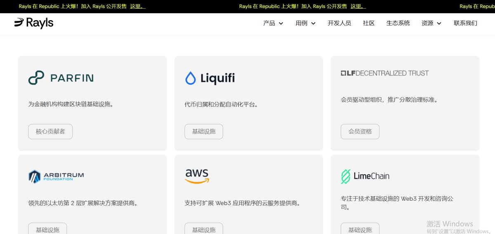Click the LF Decentralized Trust logo
Viewport: 495px width, 234px height.
pyautogui.click(x=384, y=73)
